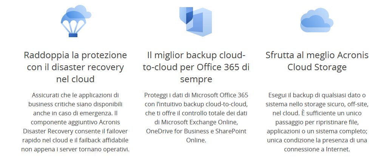Click the Office 365 shield icon
386x166 pixels.
pyautogui.click(x=196, y=21)
